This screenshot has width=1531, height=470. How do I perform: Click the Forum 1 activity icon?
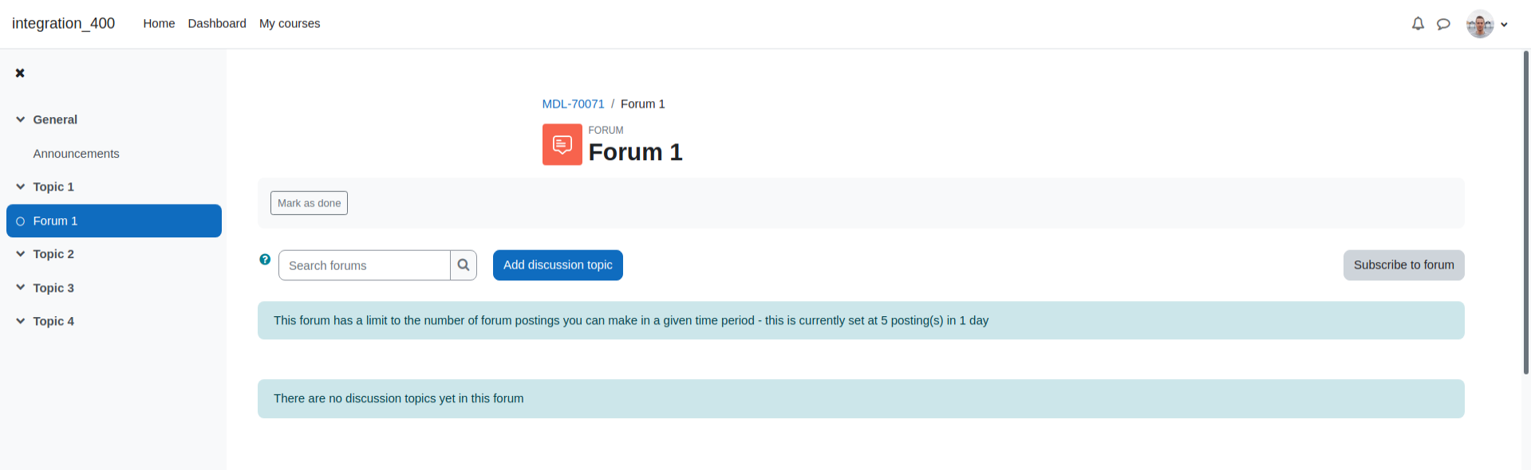(562, 144)
